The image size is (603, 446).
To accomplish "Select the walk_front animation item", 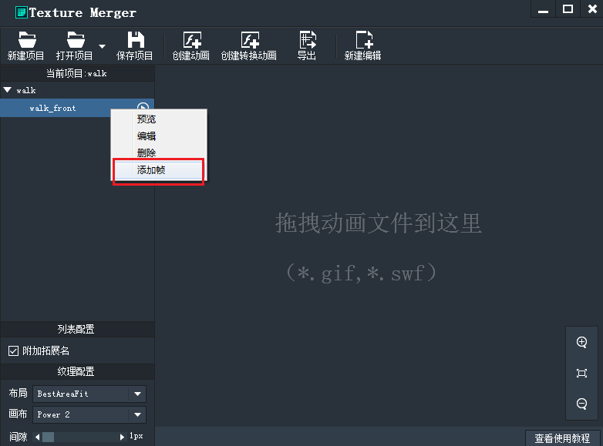I will click(x=77, y=108).
